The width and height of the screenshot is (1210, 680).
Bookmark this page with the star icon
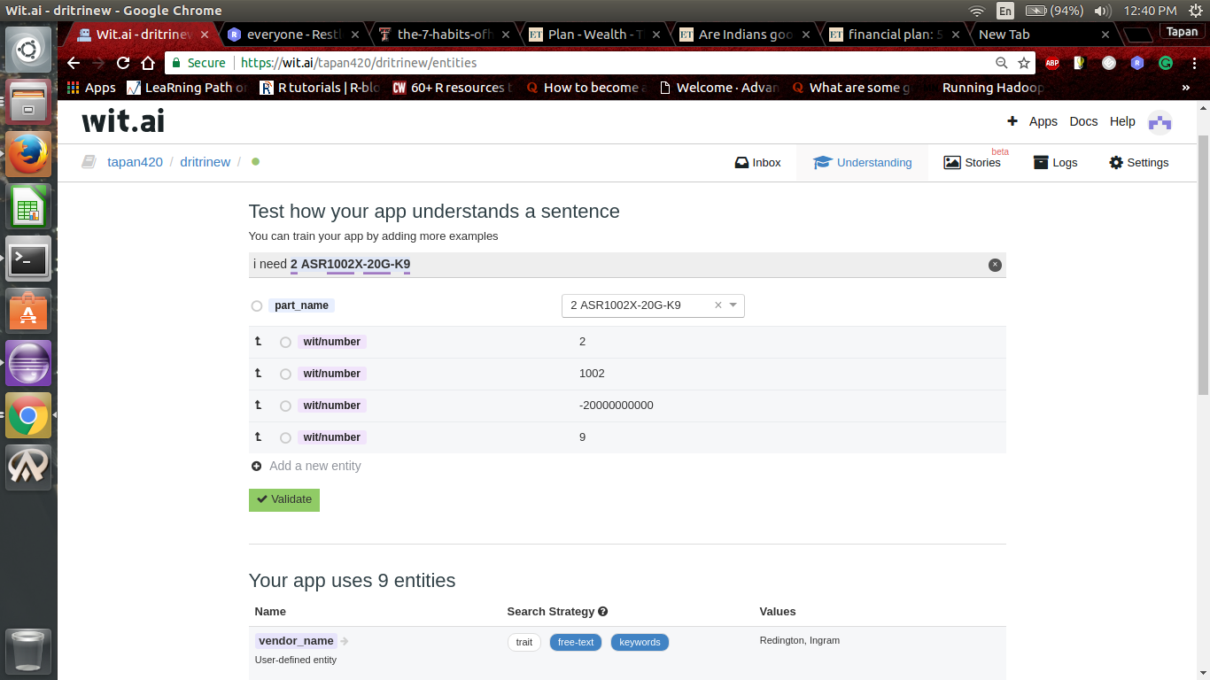(1024, 63)
